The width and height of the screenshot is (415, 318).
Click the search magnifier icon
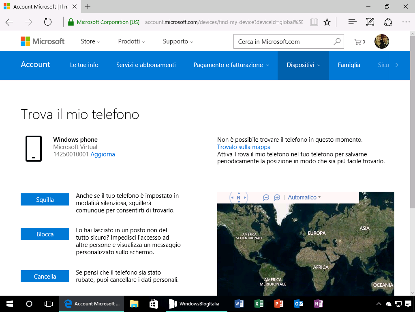tap(337, 41)
